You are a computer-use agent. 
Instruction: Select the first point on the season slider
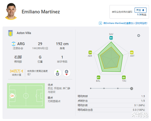pyautogui.click(x=91, y=88)
